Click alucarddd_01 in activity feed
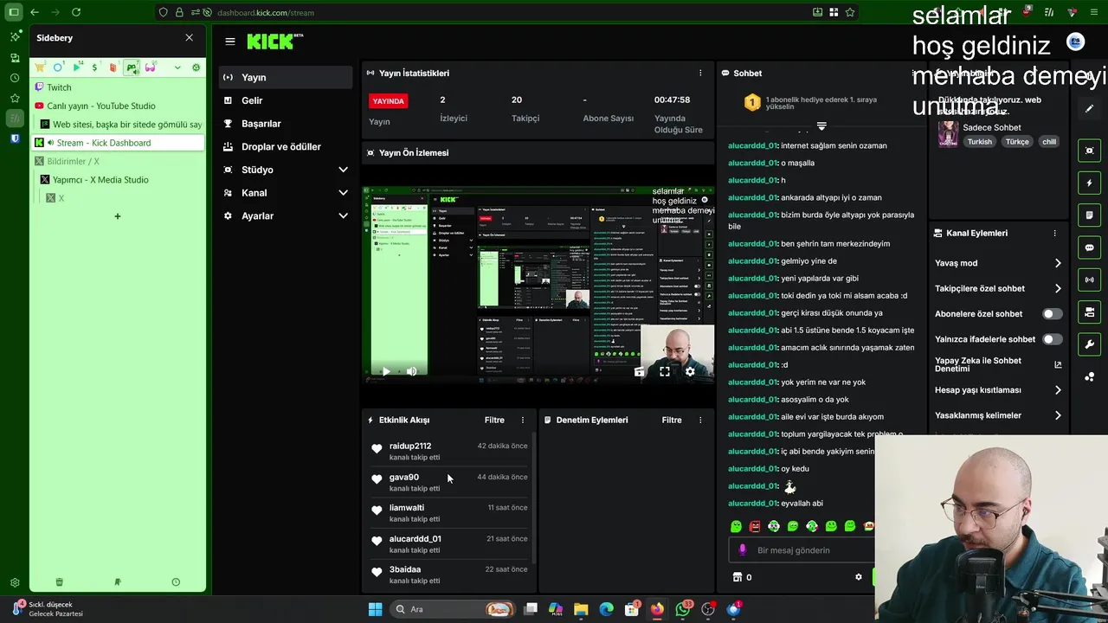The height and width of the screenshot is (623, 1108). coord(415,538)
